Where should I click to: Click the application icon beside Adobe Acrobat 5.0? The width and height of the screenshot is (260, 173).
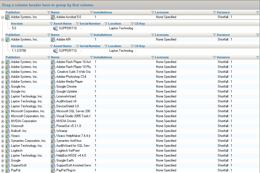53,17
